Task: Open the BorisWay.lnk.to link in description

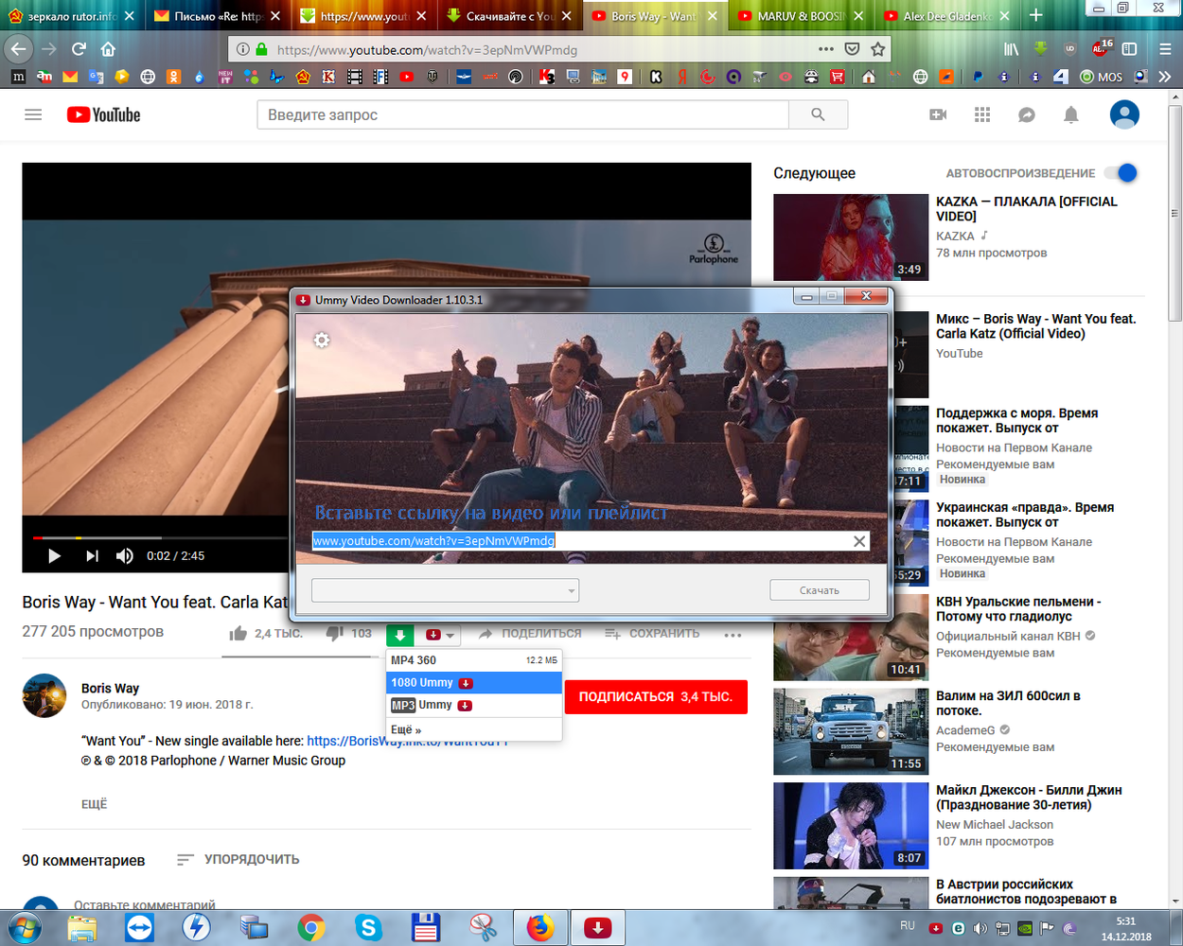Action: pos(408,741)
